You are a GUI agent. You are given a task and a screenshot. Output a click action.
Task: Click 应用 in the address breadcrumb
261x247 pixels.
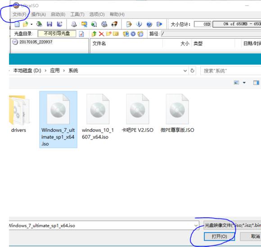[x=54, y=71]
